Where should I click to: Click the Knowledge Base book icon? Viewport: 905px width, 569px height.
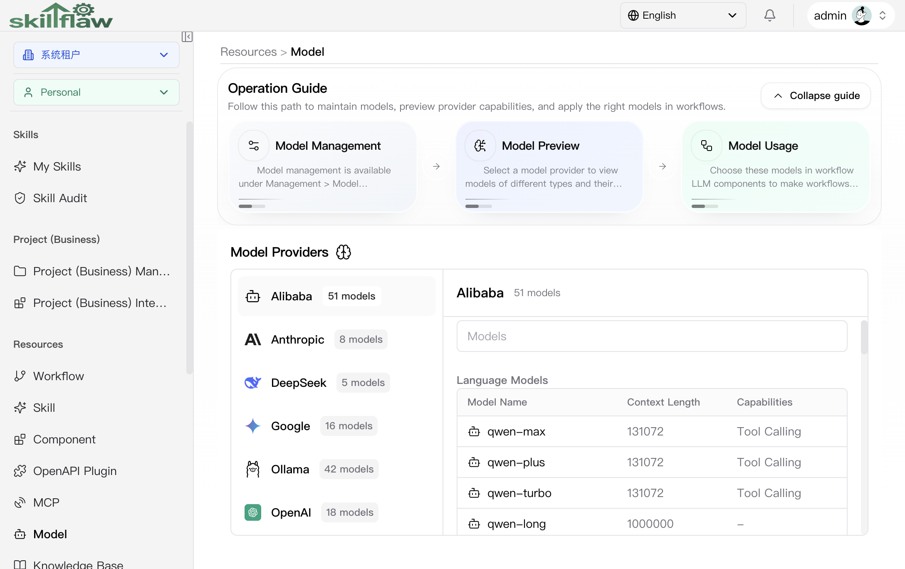coord(20,564)
